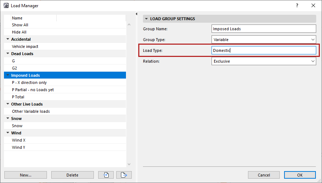This screenshot has width=322, height=183.
Task: Collapse the Wind group triangle
Action: coord(8,133)
